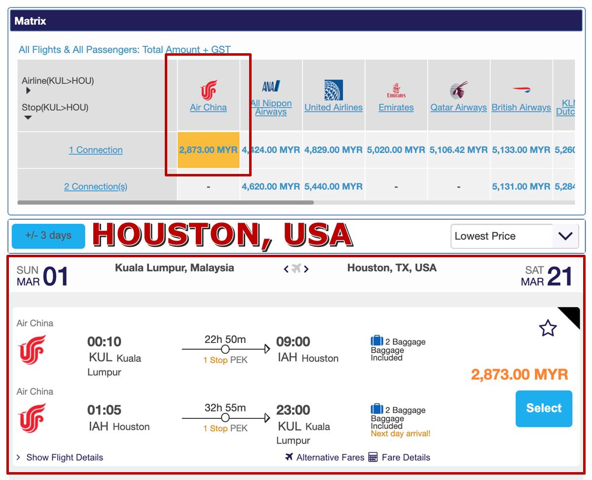592x480 pixels.
Task: Click Next day arrival! notice
Action: [x=401, y=434]
